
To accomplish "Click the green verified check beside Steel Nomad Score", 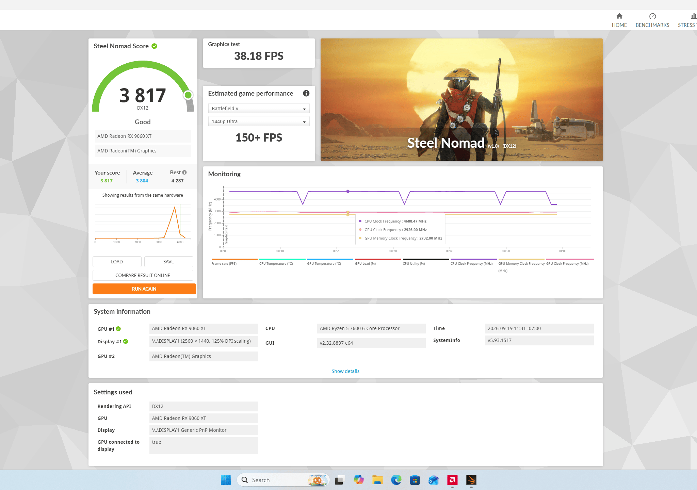I will click(154, 46).
